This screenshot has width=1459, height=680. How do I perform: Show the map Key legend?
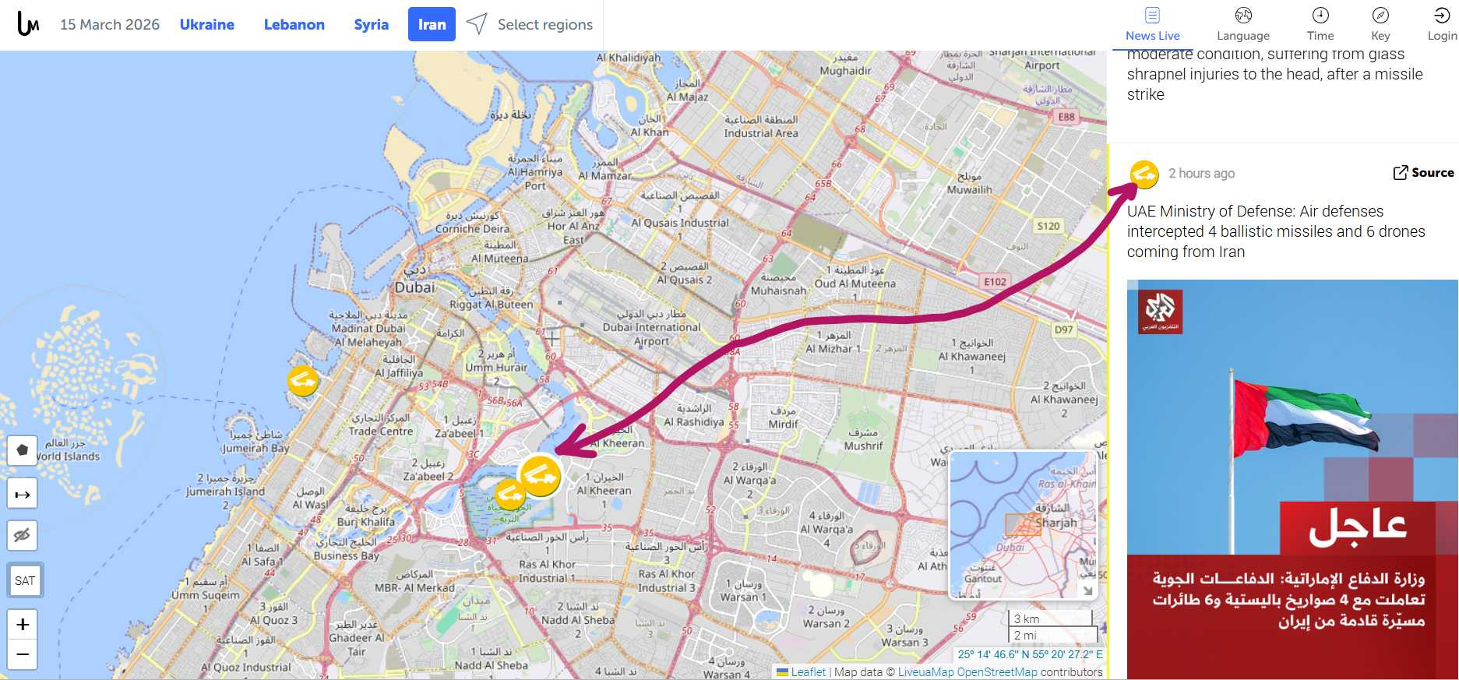click(1380, 24)
